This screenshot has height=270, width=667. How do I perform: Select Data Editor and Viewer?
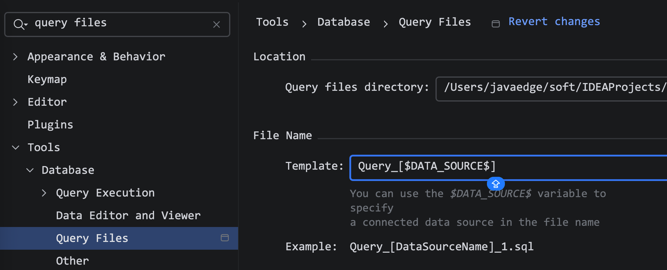coord(128,216)
